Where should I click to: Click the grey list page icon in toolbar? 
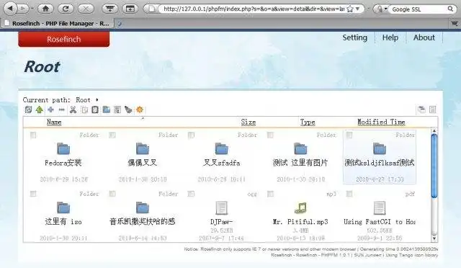pos(117,110)
